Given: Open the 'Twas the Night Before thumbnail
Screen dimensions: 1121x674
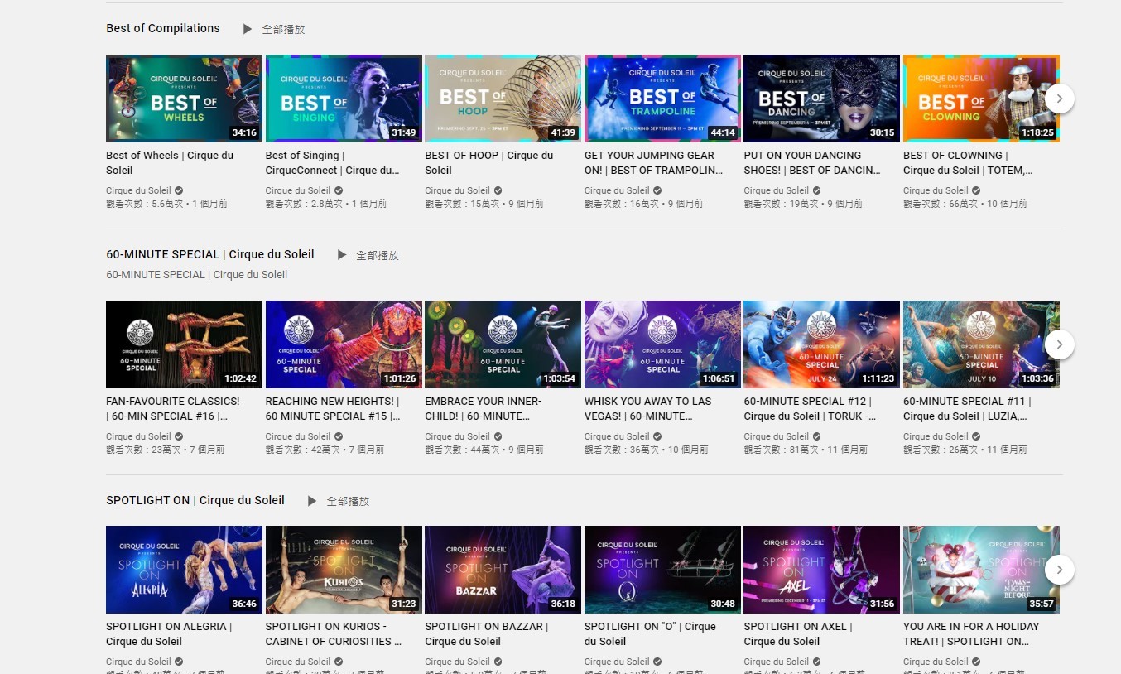Looking at the screenshot, I should pos(981,570).
